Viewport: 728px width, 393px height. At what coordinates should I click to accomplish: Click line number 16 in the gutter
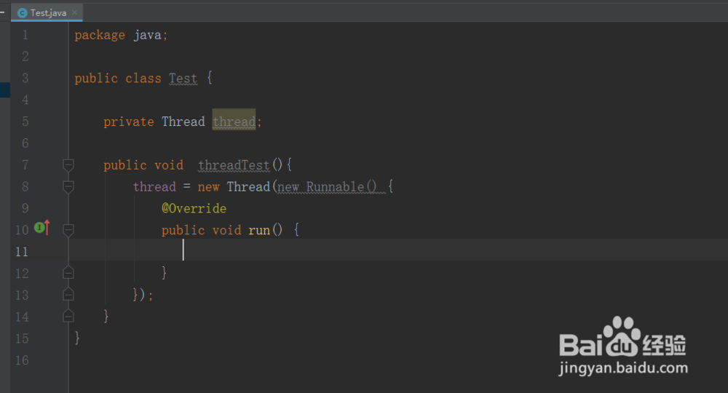click(22, 360)
